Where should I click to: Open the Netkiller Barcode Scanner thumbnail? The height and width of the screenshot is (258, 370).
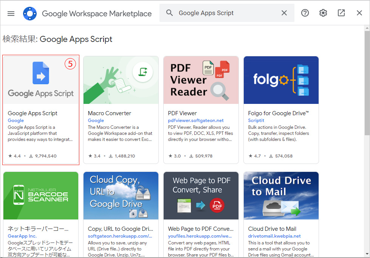tap(41, 196)
